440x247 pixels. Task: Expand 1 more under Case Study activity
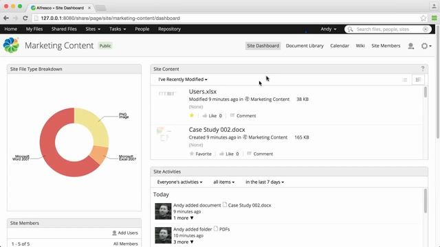pyautogui.click(x=184, y=218)
